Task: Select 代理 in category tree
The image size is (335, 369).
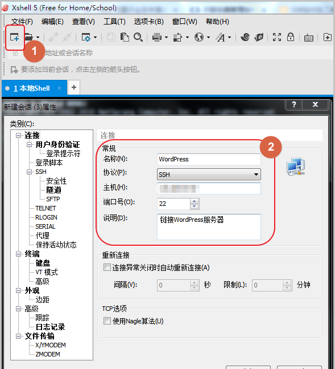Action: [42, 236]
